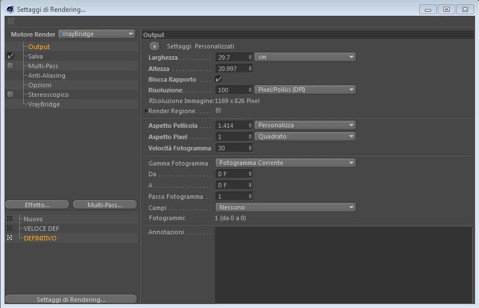Click the Settaggi Personalizzati label
This screenshot has height=308, width=479.
[x=200, y=46]
